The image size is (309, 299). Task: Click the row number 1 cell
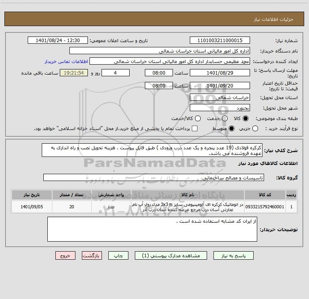click(291, 207)
